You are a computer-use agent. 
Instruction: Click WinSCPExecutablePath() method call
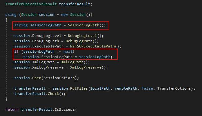click(x=94, y=46)
